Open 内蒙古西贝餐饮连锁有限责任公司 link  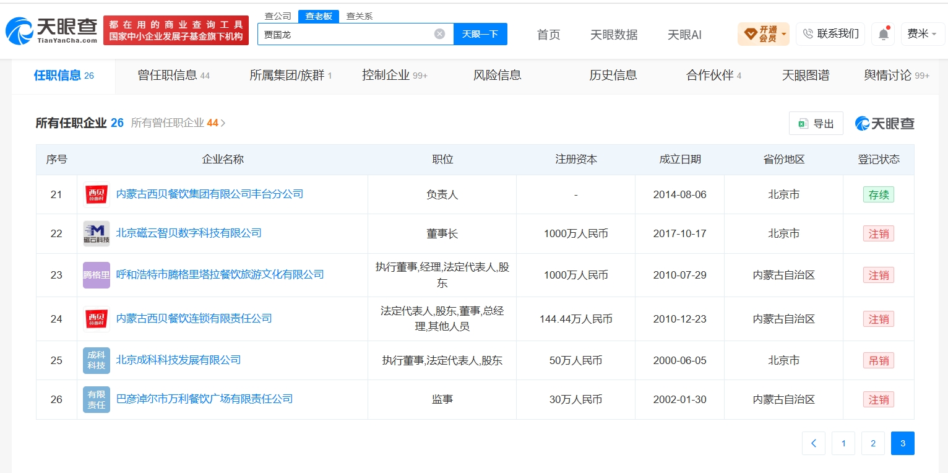(x=194, y=319)
